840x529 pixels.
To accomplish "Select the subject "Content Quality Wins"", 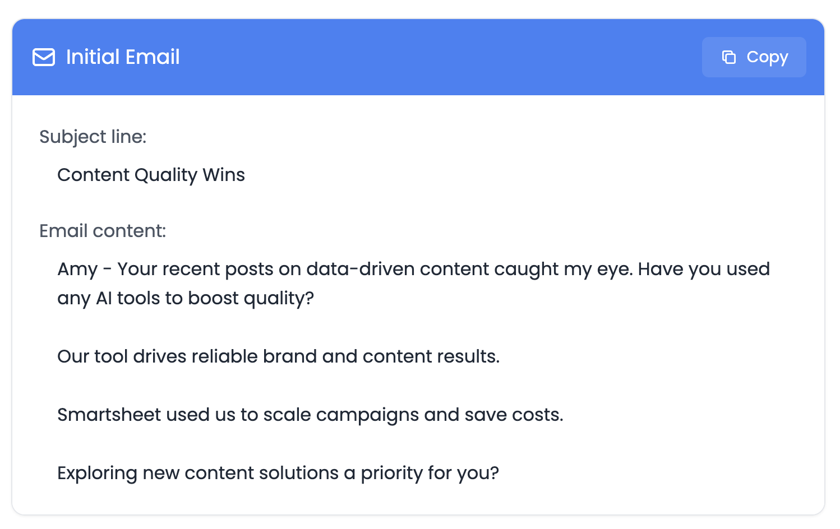I will (x=151, y=175).
